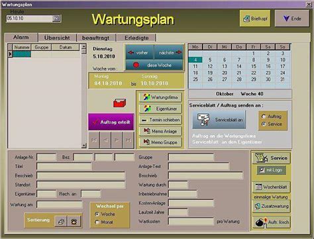Image resolution: width=314 pixels, height=239 pixels.
Task: Select calendar day 15
Action: 254,66
